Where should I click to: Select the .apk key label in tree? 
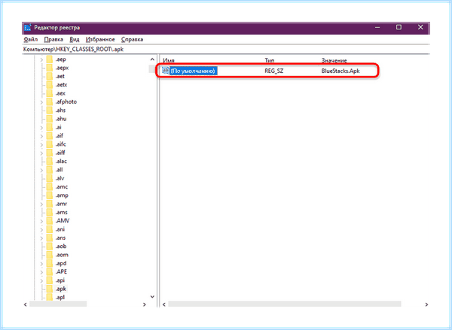(60, 289)
